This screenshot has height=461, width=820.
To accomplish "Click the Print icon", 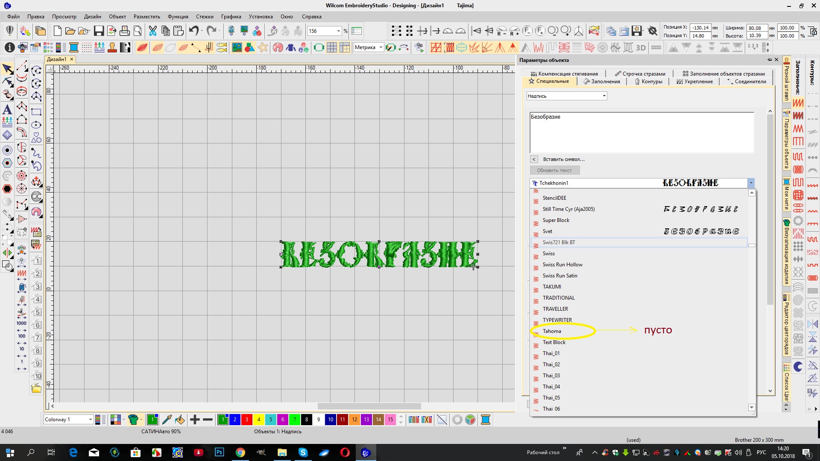I will click(124, 31).
